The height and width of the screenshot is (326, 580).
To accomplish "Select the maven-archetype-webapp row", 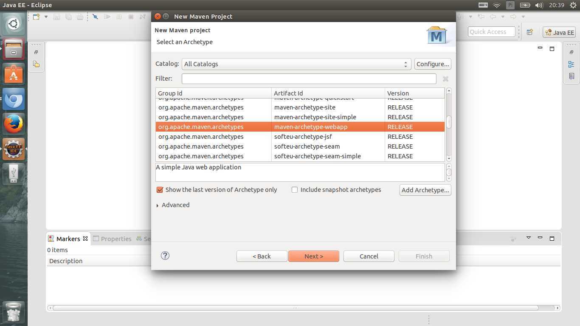I will (300, 127).
